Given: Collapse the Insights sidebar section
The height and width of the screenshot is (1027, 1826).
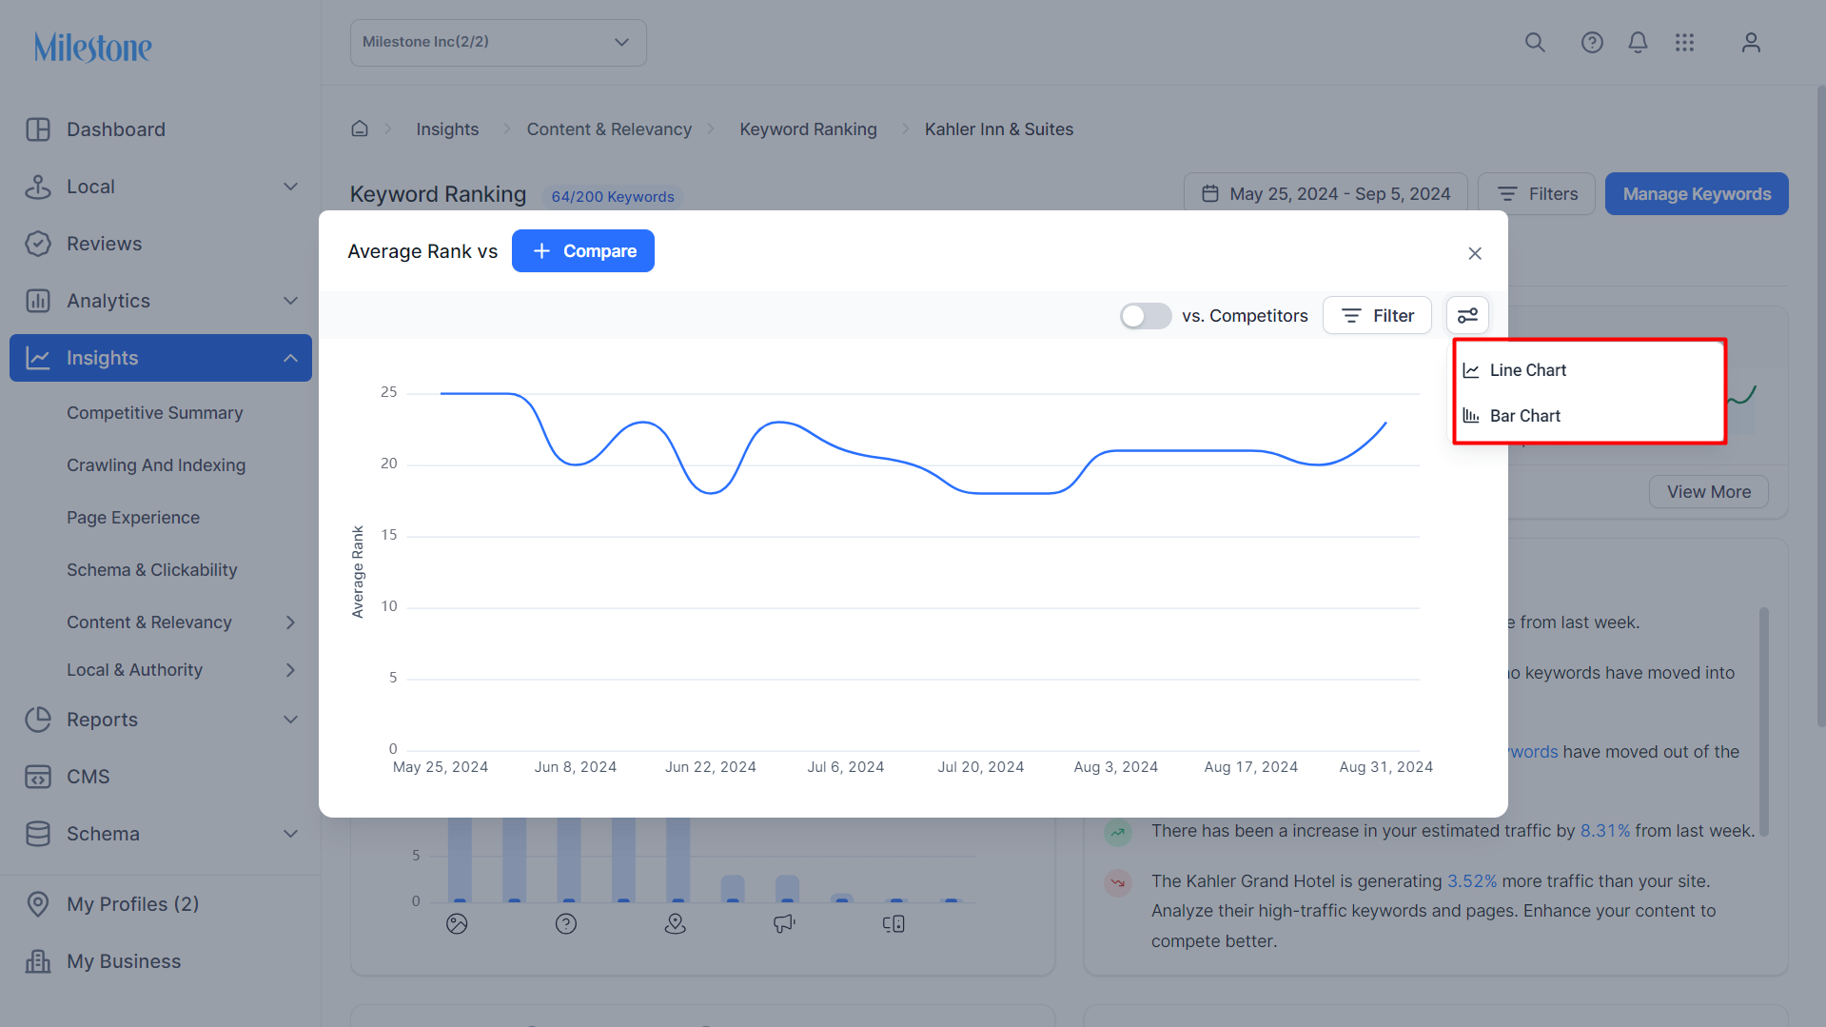Looking at the screenshot, I should pos(291,358).
